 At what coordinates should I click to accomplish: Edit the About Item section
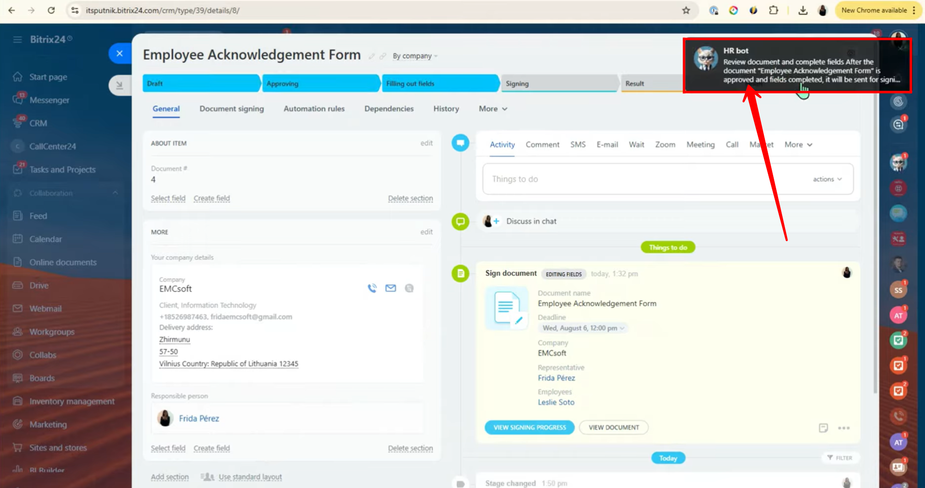427,143
